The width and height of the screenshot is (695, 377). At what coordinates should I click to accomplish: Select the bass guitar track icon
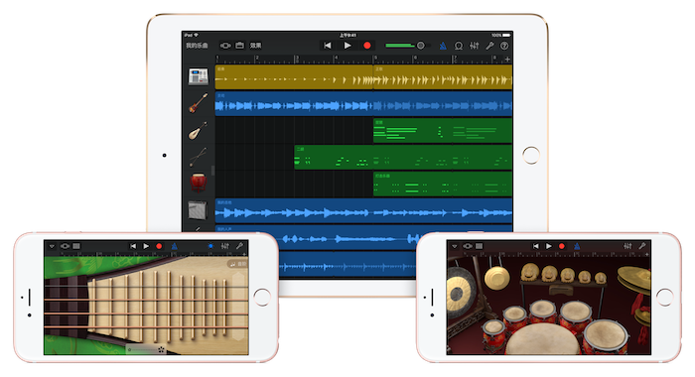[x=199, y=103]
